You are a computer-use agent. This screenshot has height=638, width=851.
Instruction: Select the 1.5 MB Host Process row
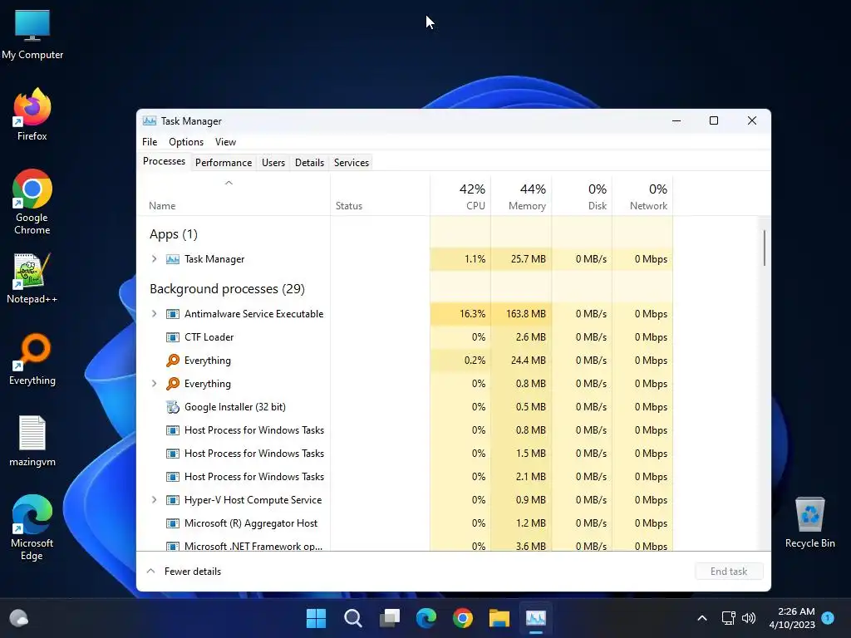tap(405, 454)
